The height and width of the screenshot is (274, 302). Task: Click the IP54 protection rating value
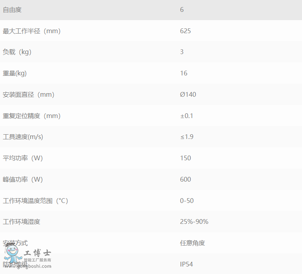coord(186,264)
